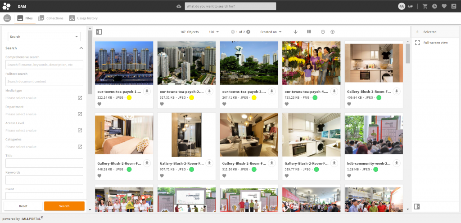Click the Title input field

(x=44, y=163)
